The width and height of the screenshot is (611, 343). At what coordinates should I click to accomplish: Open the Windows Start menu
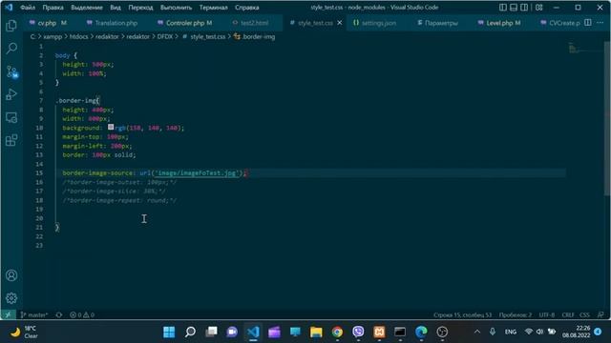tap(169, 332)
